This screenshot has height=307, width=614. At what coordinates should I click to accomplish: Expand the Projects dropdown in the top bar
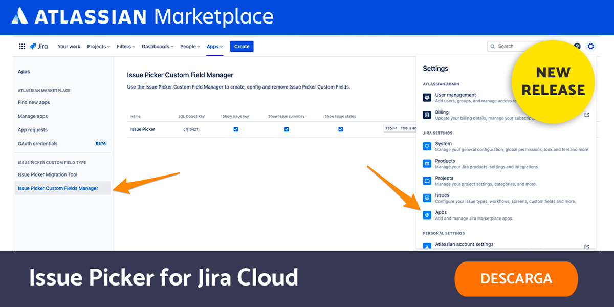click(x=99, y=47)
